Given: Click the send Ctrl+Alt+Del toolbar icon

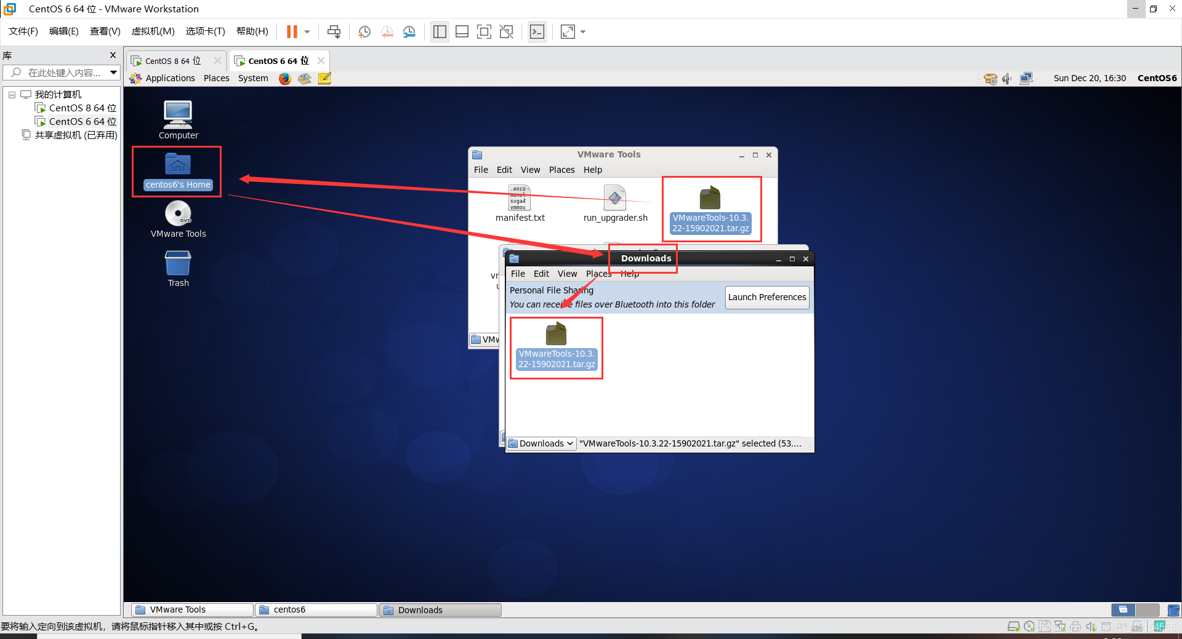Looking at the screenshot, I should tap(334, 32).
